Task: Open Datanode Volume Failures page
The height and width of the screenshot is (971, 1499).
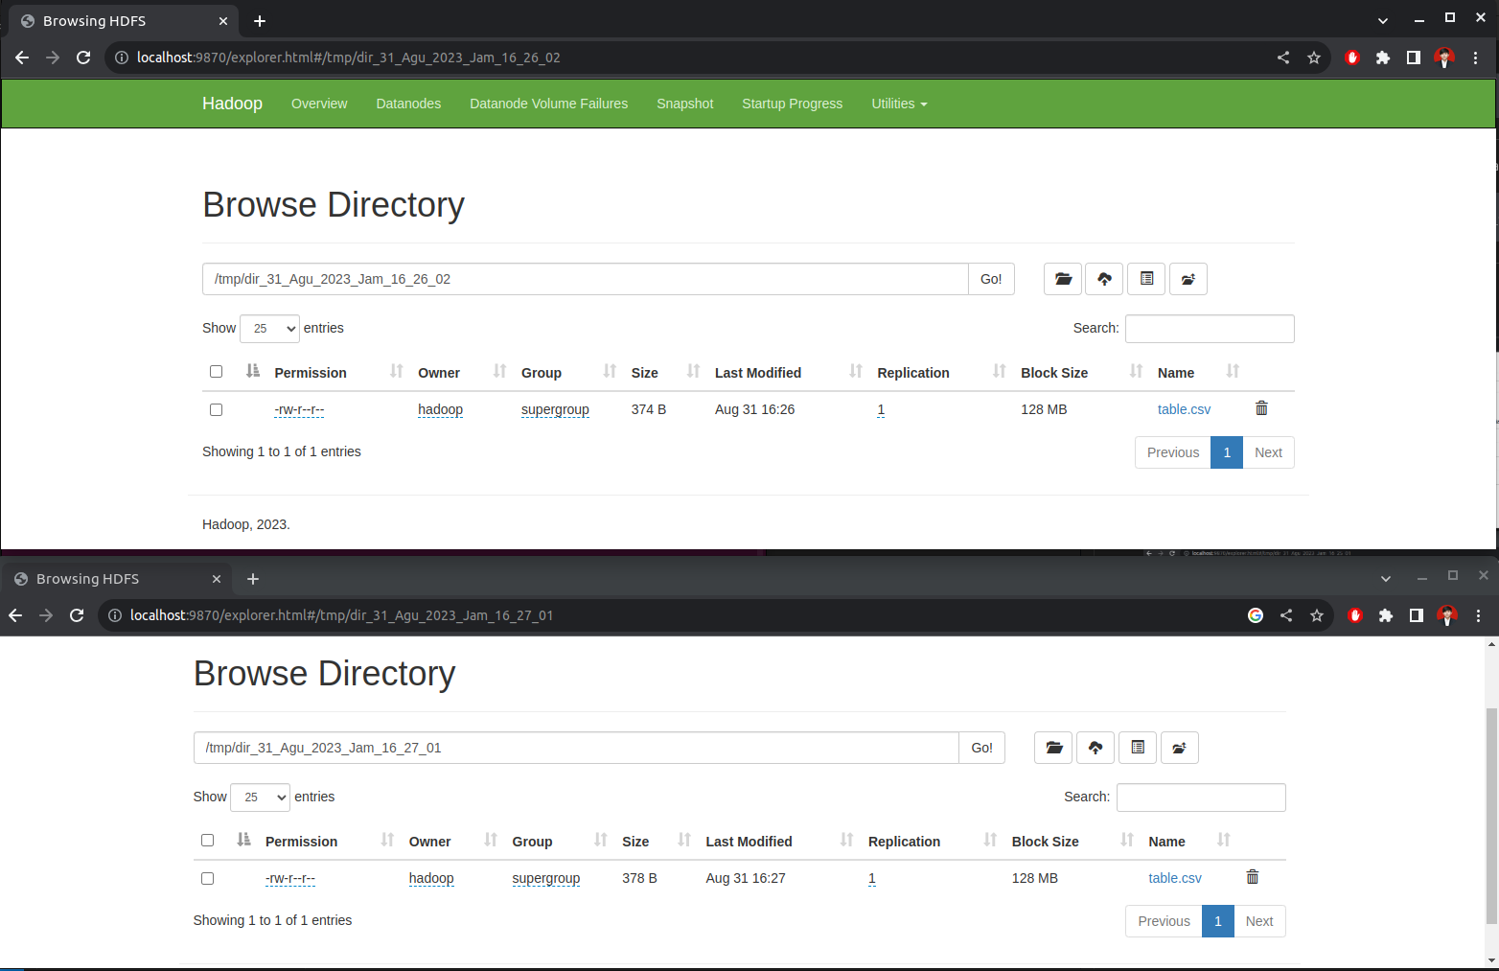Action: click(x=548, y=104)
